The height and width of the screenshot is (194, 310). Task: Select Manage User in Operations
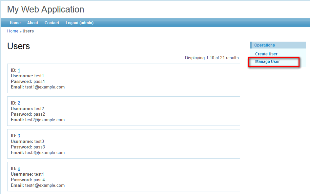[267, 62]
